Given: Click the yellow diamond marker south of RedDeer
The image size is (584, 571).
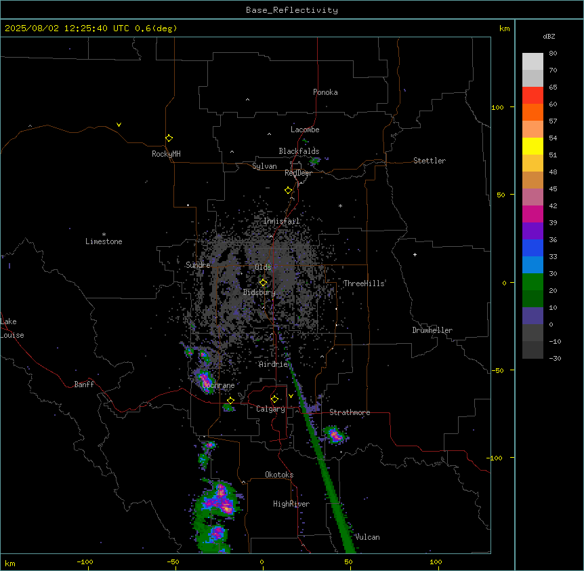Looking at the screenshot, I should [289, 191].
